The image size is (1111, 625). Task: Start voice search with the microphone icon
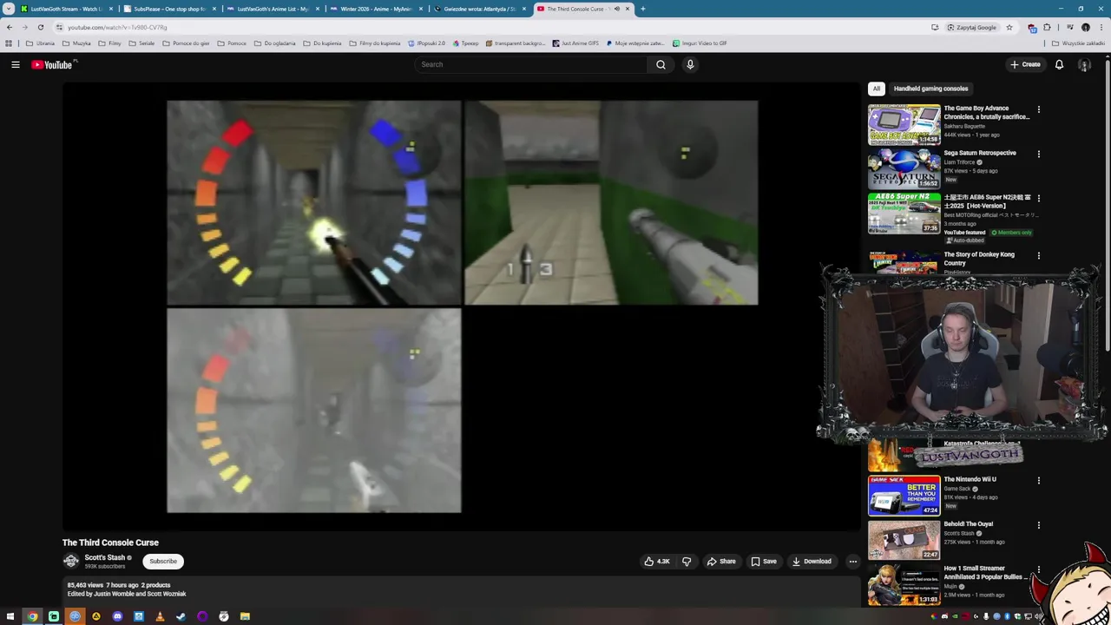click(690, 64)
